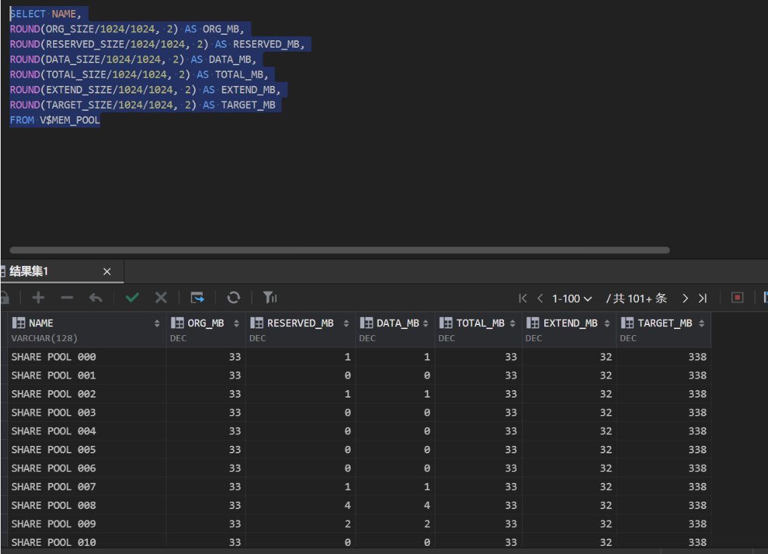Refresh the result set

point(234,297)
